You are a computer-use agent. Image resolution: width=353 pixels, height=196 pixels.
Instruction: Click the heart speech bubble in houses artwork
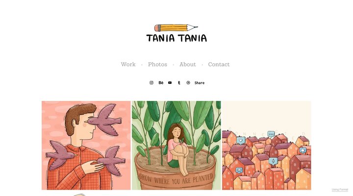point(241,141)
